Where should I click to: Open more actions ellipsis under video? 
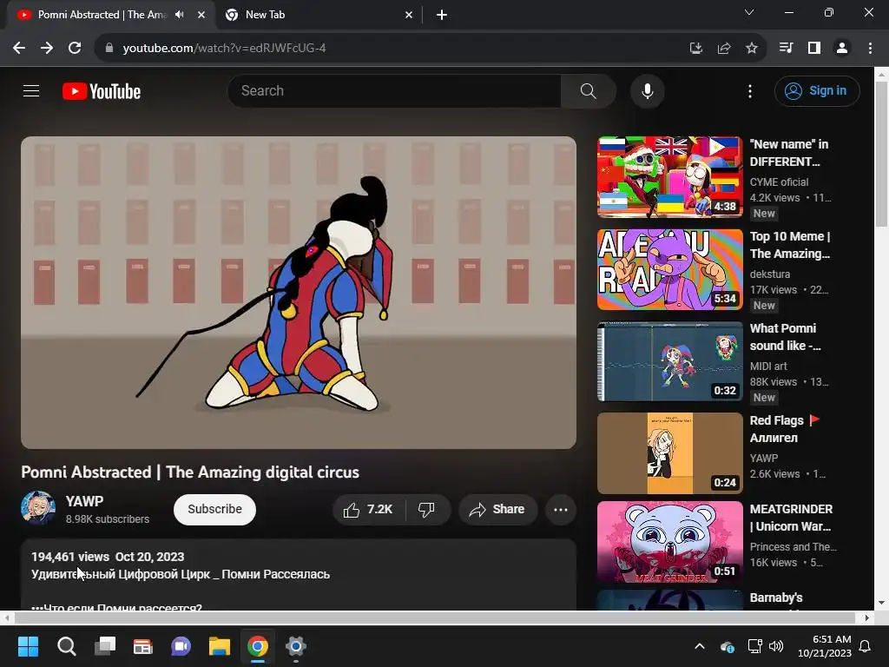(x=561, y=509)
